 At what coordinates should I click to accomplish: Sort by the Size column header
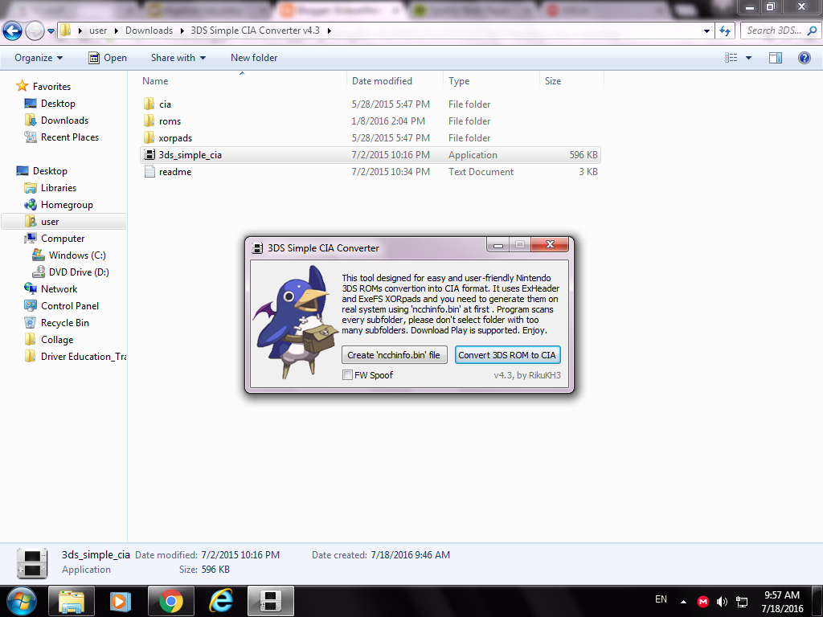553,81
